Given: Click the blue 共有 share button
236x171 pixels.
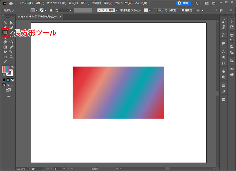Looking at the screenshot, I should (x=183, y=4).
